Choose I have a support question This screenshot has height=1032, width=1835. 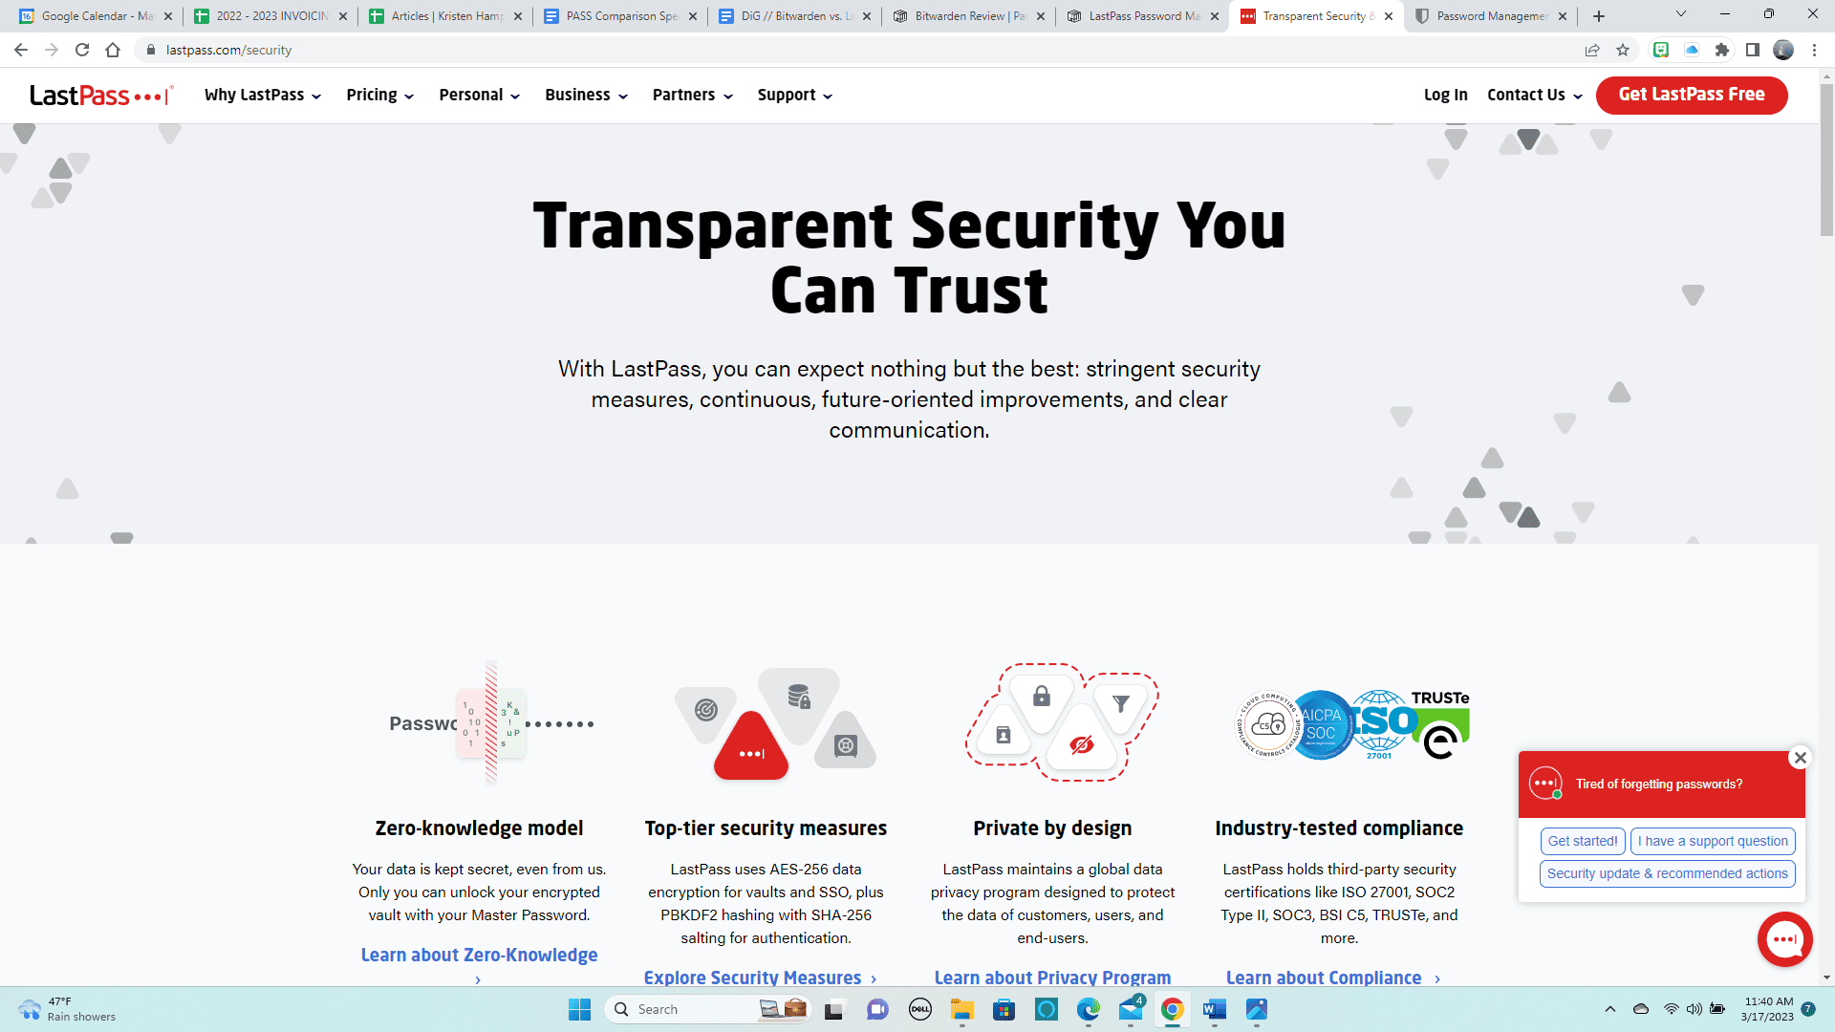1713,841
